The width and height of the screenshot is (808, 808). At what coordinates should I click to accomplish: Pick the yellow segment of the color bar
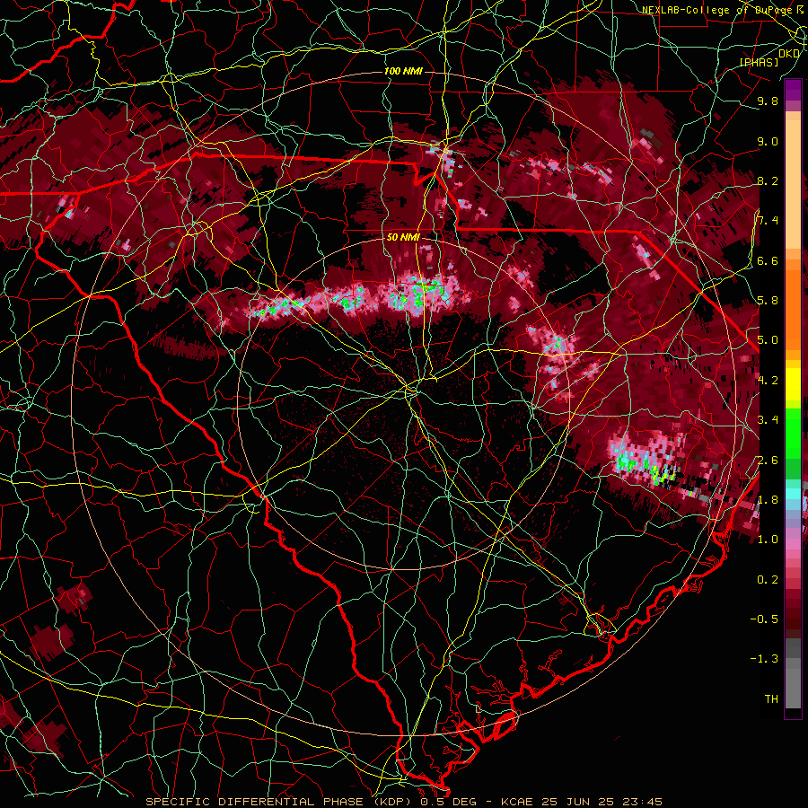pyautogui.click(x=793, y=384)
